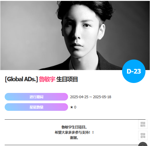Open the 项目制作 side button
Screen dimensions: 151x146
pyautogui.click(x=143, y=124)
